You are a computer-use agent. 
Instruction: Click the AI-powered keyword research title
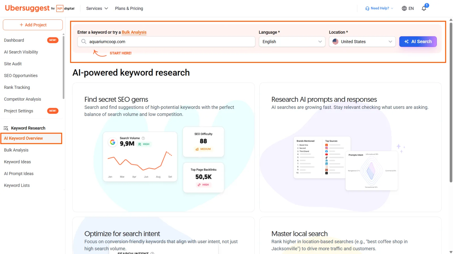click(x=131, y=73)
